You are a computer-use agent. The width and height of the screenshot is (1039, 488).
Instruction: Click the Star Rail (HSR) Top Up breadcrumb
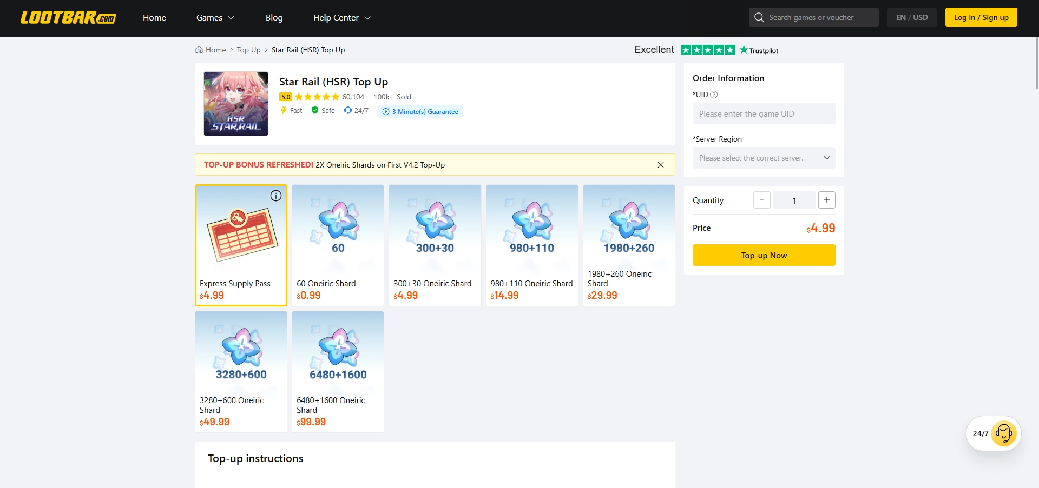point(308,50)
